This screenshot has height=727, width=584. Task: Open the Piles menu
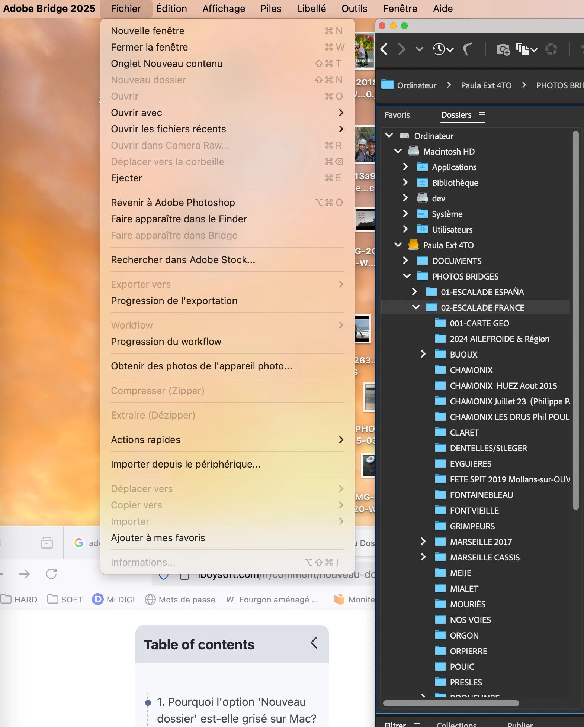coord(271,9)
